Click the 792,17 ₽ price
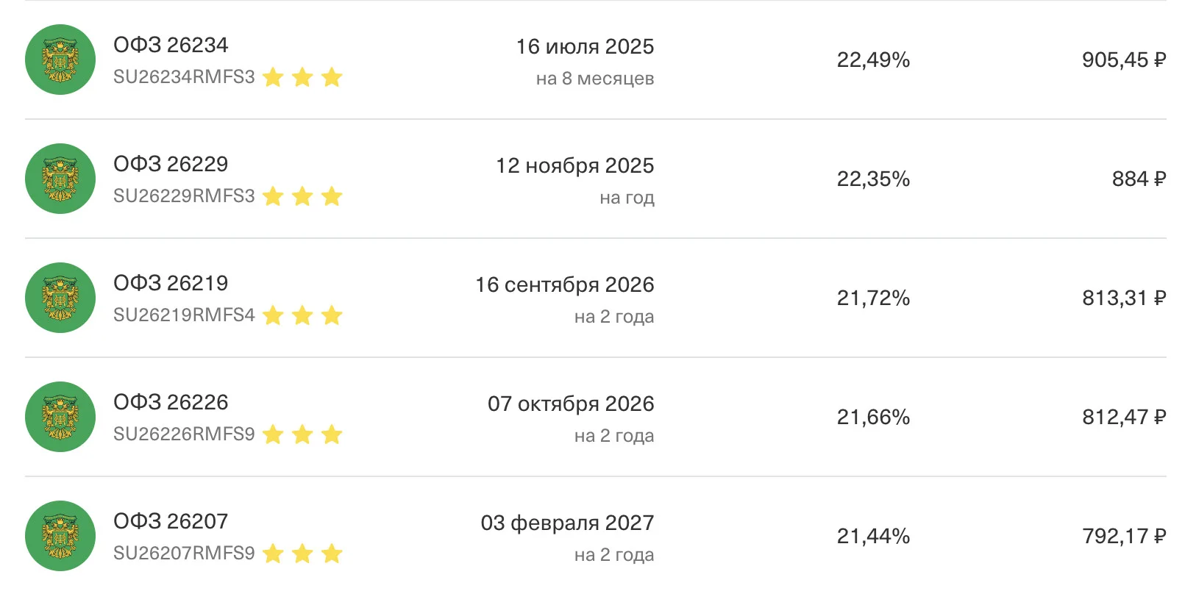The image size is (1196, 591). click(x=1124, y=537)
